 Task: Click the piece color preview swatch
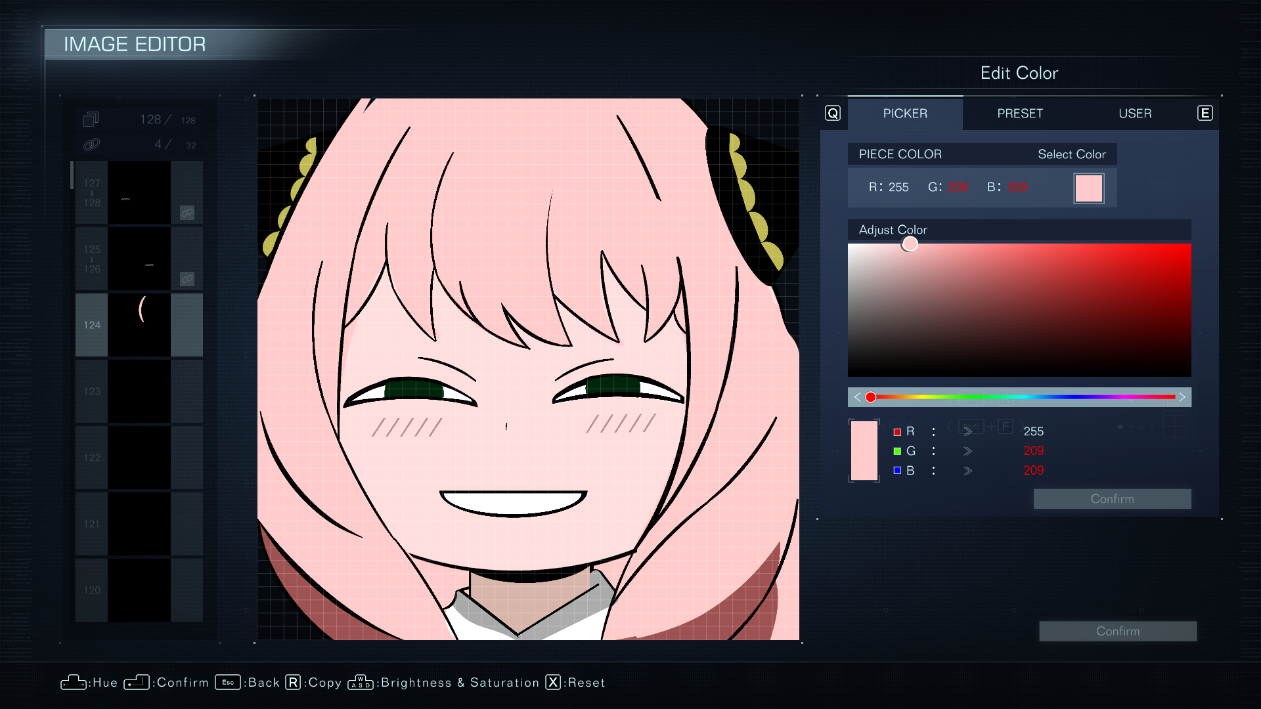click(1088, 188)
